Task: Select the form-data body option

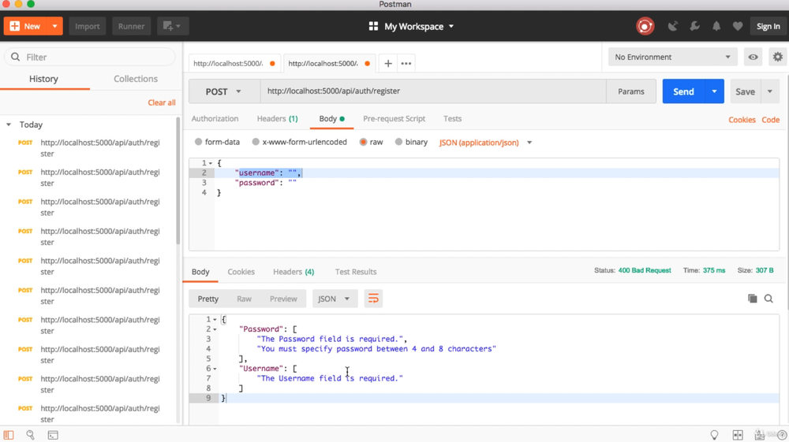Action: [x=199, y=143]
